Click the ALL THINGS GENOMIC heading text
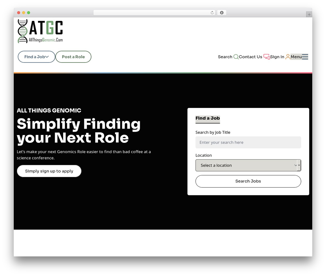The height and width of the screenshot is (276, 326). pos(49,111)
